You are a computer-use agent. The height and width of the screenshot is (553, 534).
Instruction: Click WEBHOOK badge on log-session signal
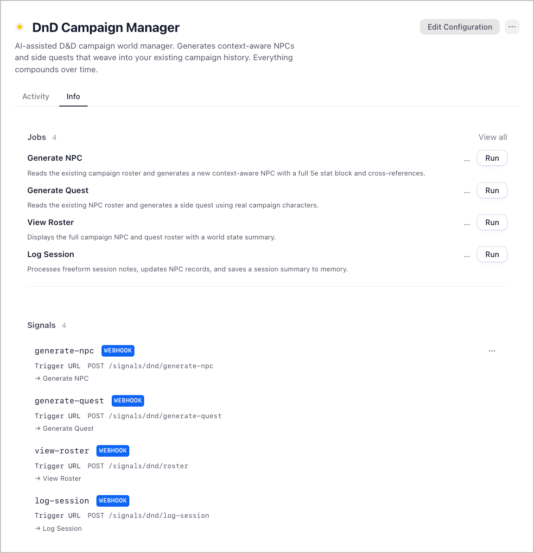(113, 501)
